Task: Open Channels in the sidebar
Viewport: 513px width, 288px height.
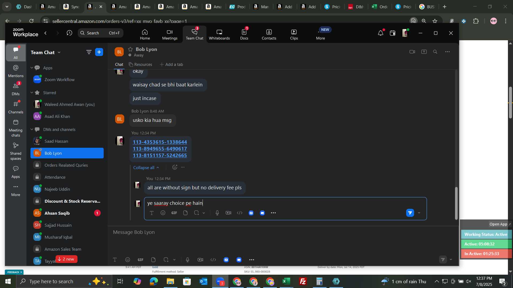Action: point(16,107)
